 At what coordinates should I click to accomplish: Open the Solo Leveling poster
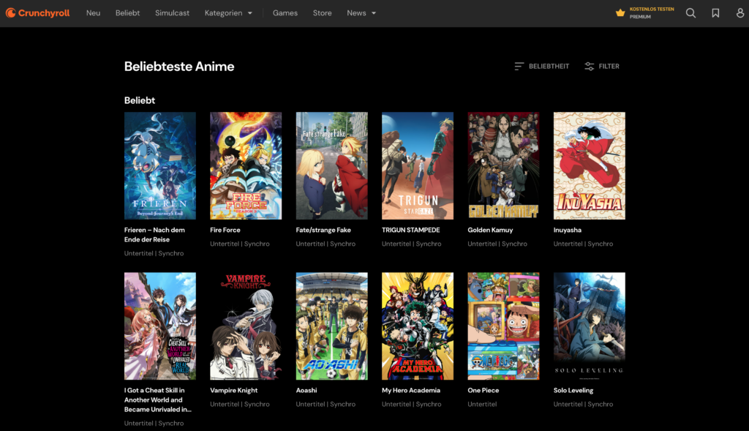[x=590, y=326]
